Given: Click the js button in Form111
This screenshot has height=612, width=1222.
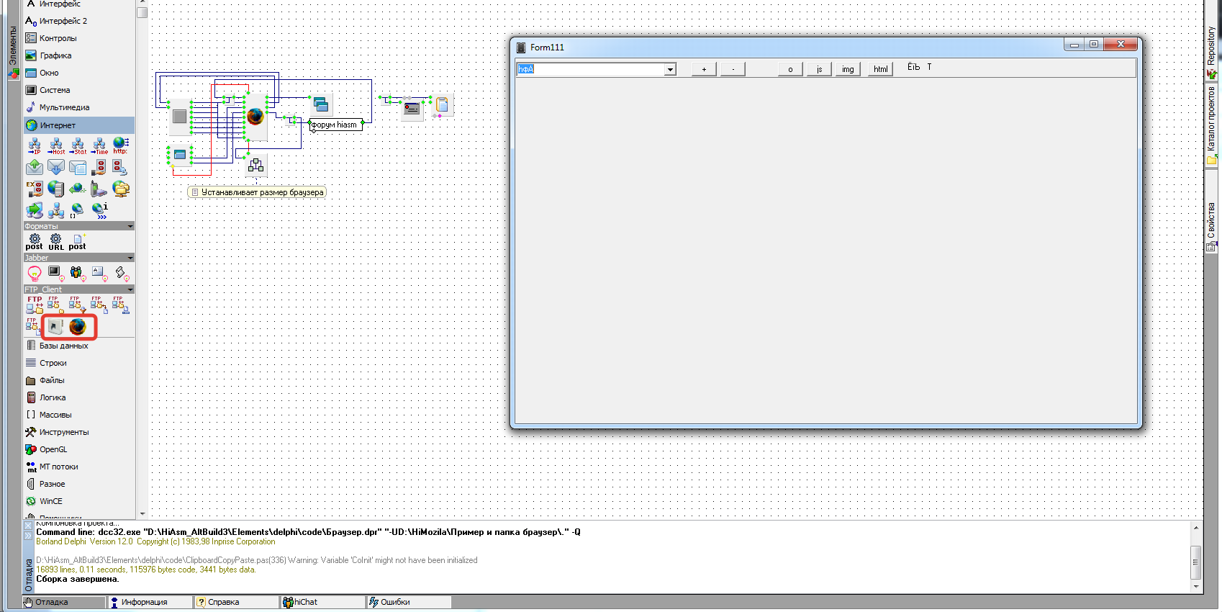Looking at the screenshot, I should (x=819, y=69).
